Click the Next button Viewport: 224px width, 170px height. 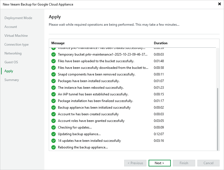pos(160,163)
